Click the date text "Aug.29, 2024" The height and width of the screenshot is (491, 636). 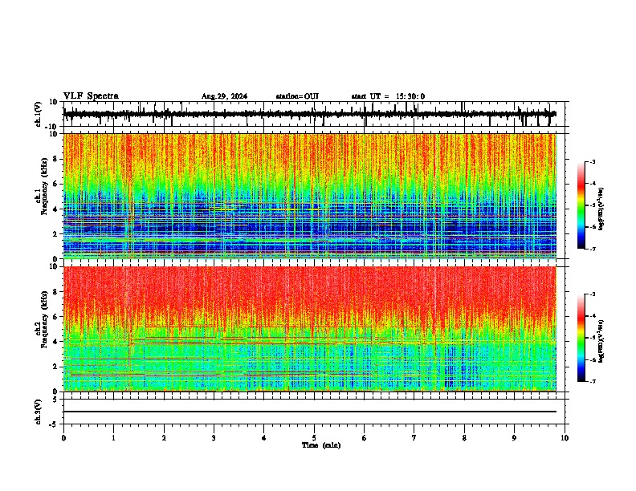(224, 96)
